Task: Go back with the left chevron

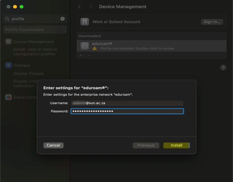Action: pos(80,7)
